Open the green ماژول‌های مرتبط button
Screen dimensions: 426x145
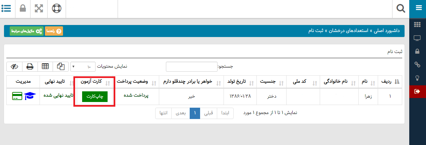27,31
